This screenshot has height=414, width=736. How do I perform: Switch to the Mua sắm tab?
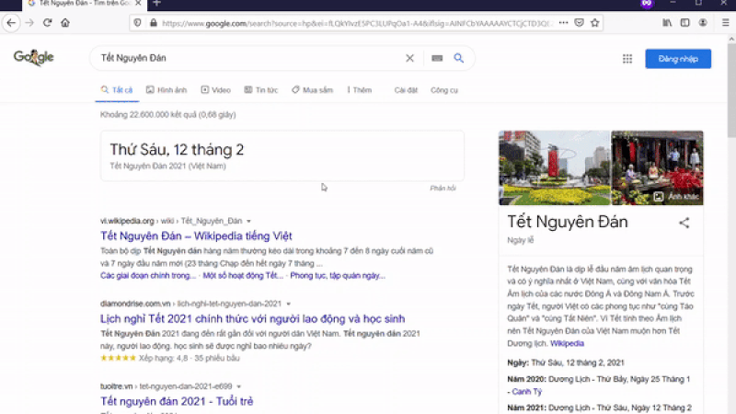pos(312,89)
